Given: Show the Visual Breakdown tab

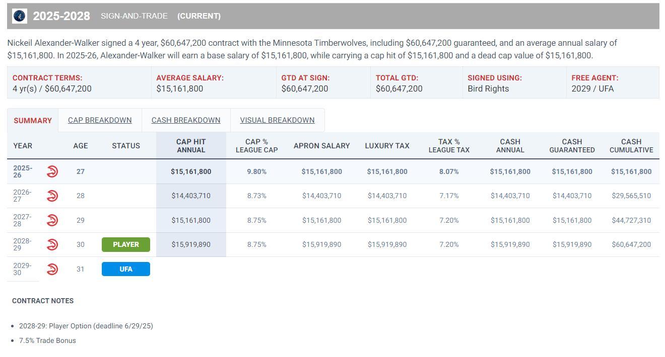Looking at the screenshot, I should [x=277, y=120].
